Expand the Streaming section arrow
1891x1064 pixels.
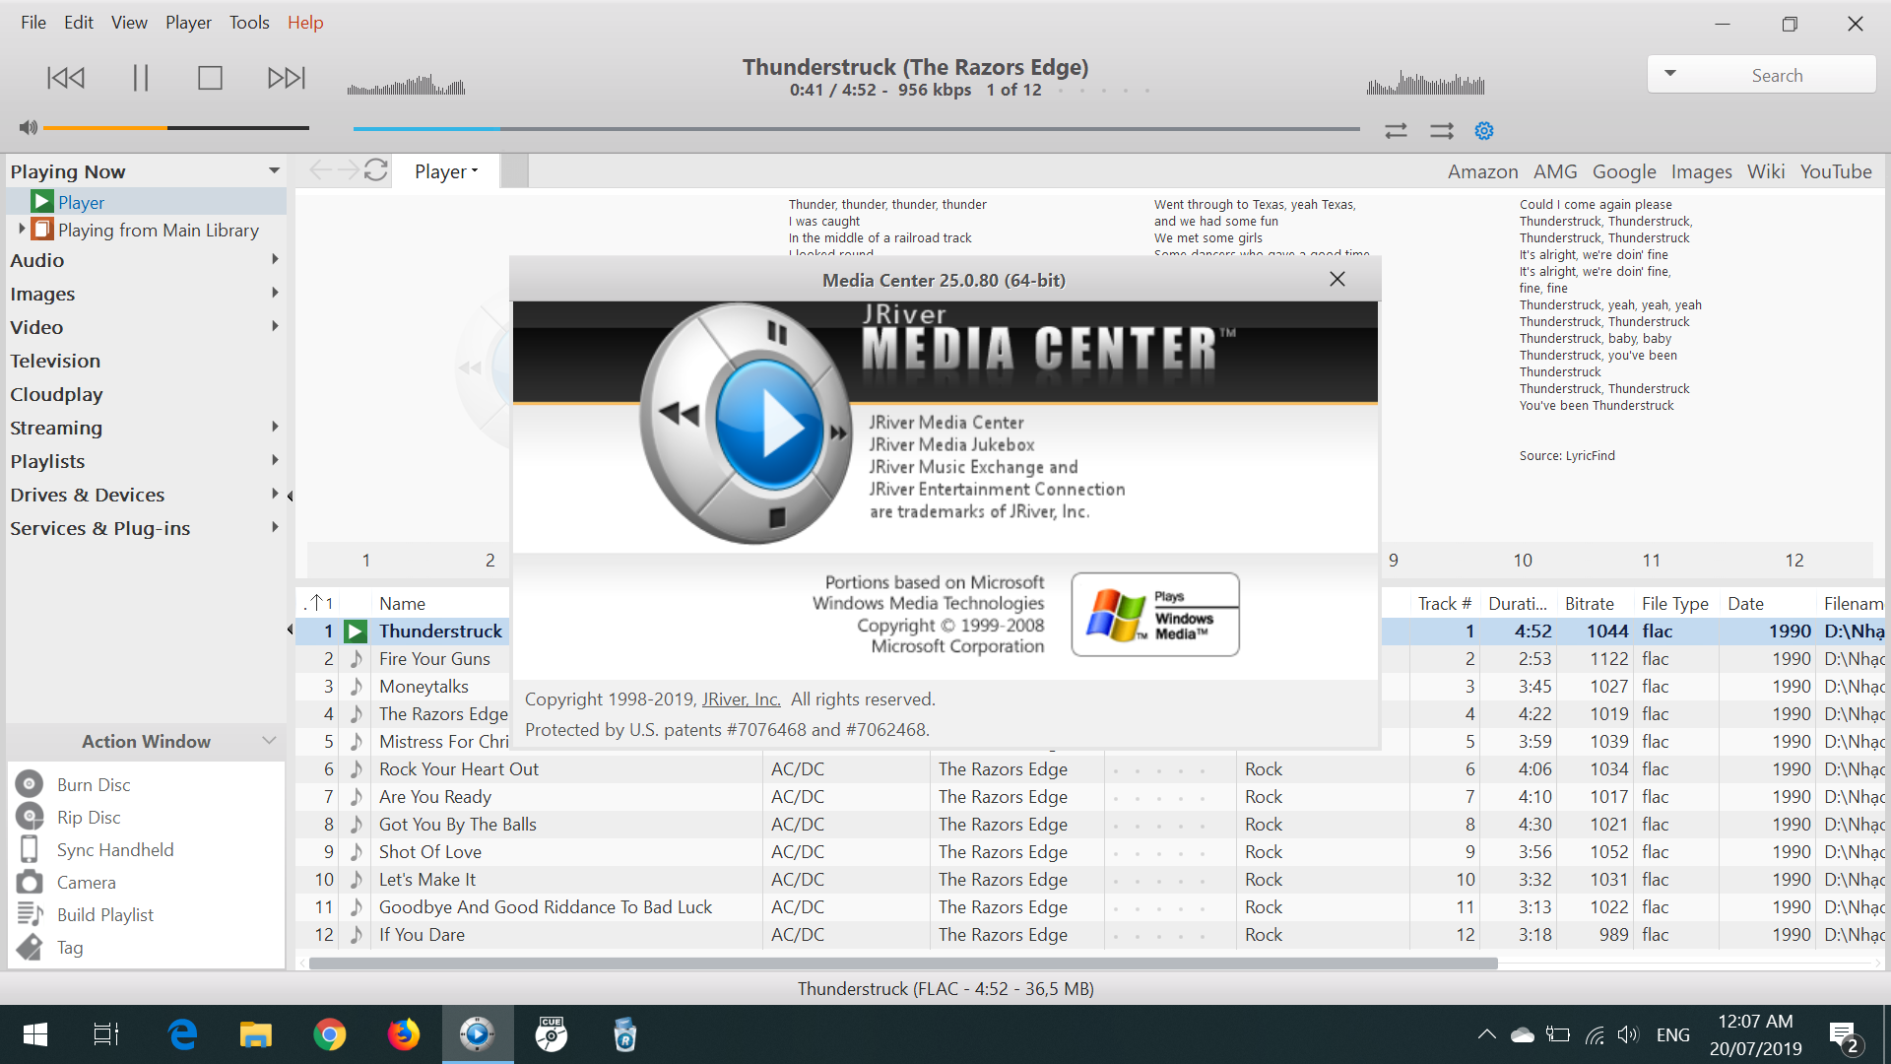275,427
